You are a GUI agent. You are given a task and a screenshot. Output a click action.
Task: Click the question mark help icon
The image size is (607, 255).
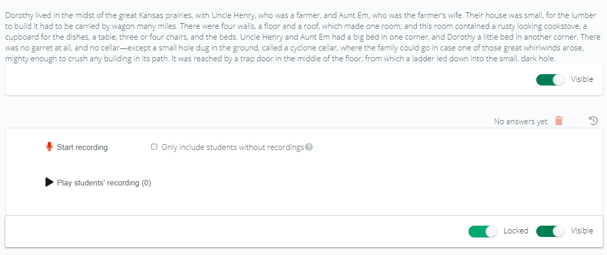308,147
